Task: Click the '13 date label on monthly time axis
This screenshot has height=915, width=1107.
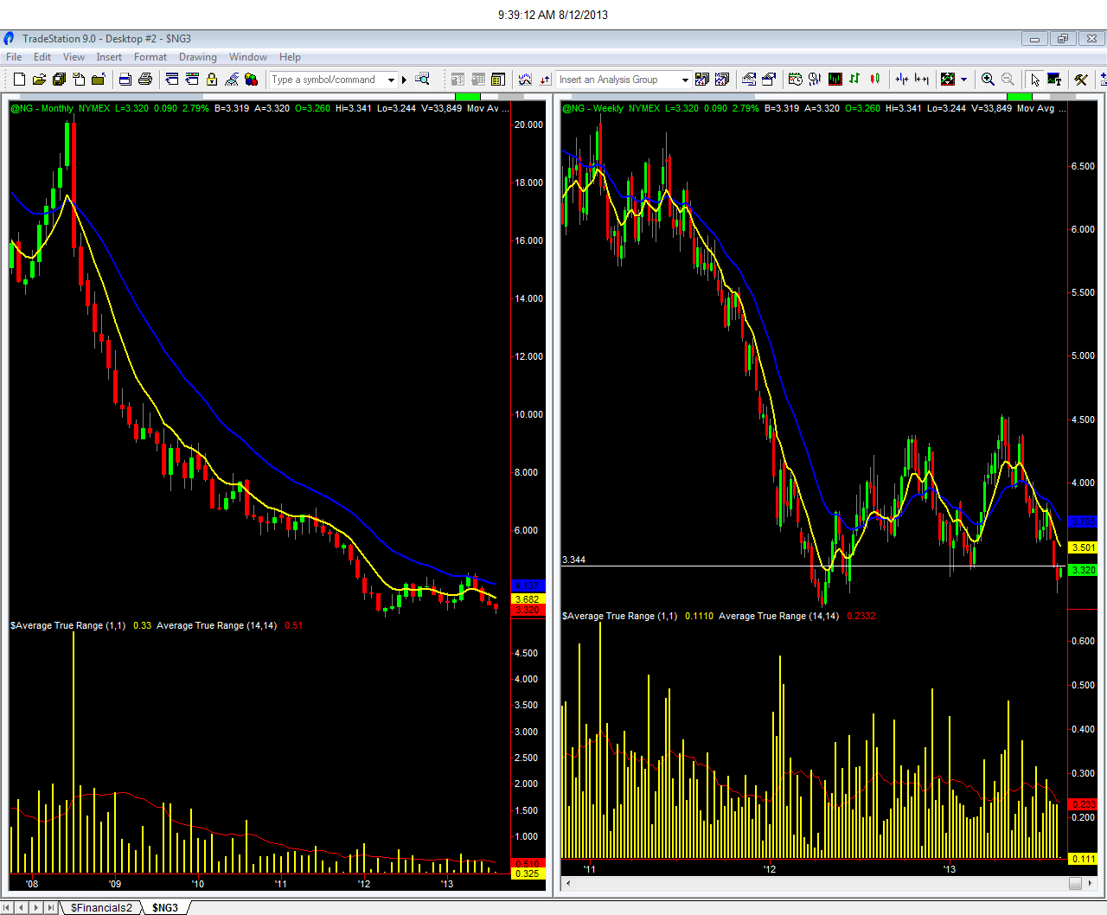Action: pyautogui.click(x=446, y=884)
